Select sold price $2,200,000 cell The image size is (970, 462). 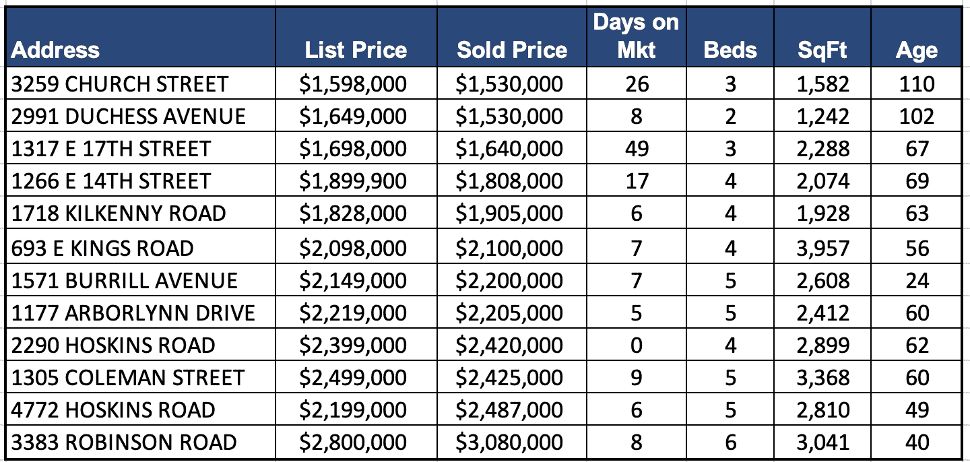pyautogui.click(x=509, y=281)
